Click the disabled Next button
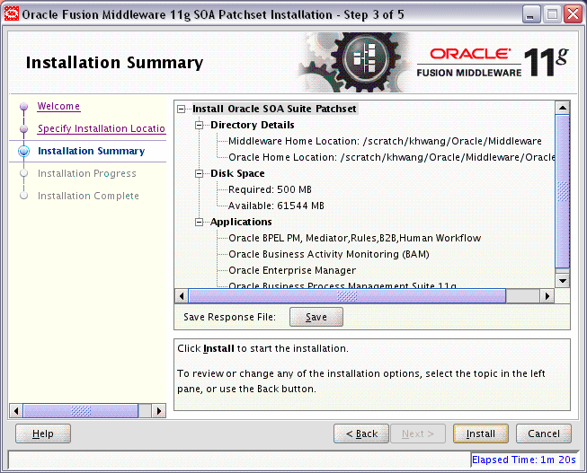The image size is (587, 473). click(x=418, y=434)
